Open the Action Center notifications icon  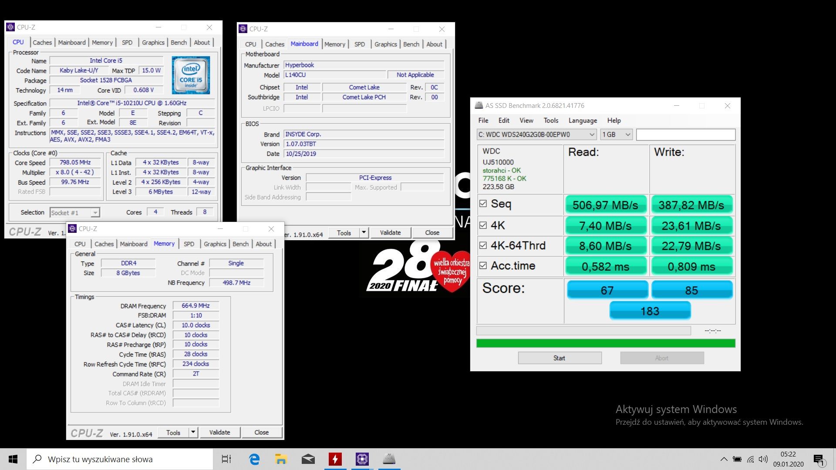point(819,460)
